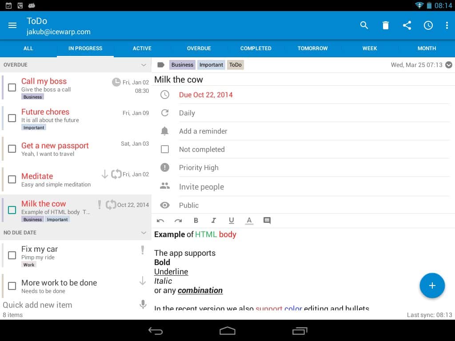455x341 pixels.
Task: Apply italic formatting in editor
Action: pos(214,221)
